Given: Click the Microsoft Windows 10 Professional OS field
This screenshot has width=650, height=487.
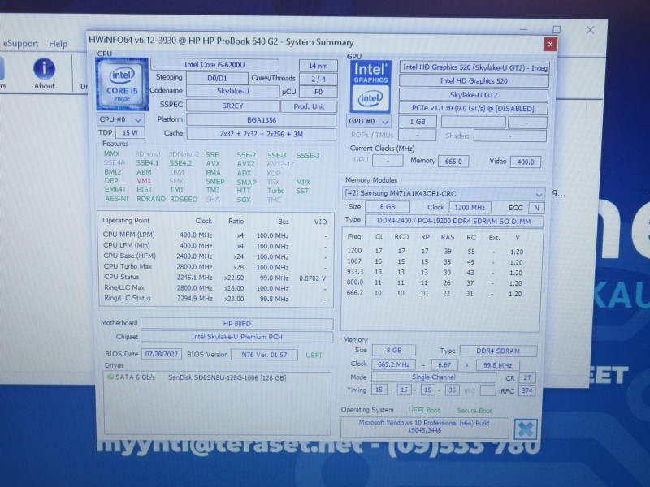Looking at the screenshot, I should coord(424,427).
